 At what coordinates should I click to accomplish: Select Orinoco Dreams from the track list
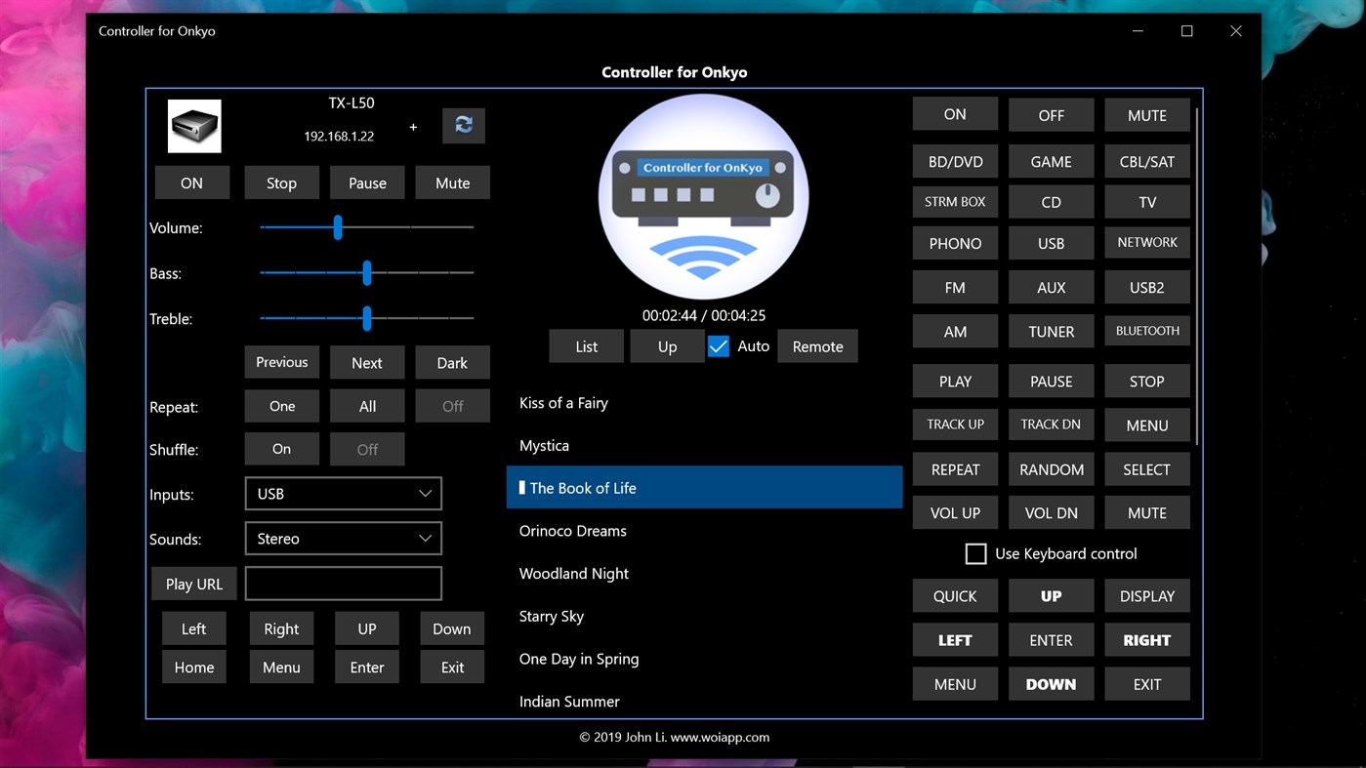(571, 530)
